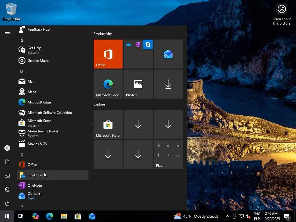The width and height of the screenshot is (296, 222).
Task: Open Outlook New in the app list
Action: (x=53, y=196)
